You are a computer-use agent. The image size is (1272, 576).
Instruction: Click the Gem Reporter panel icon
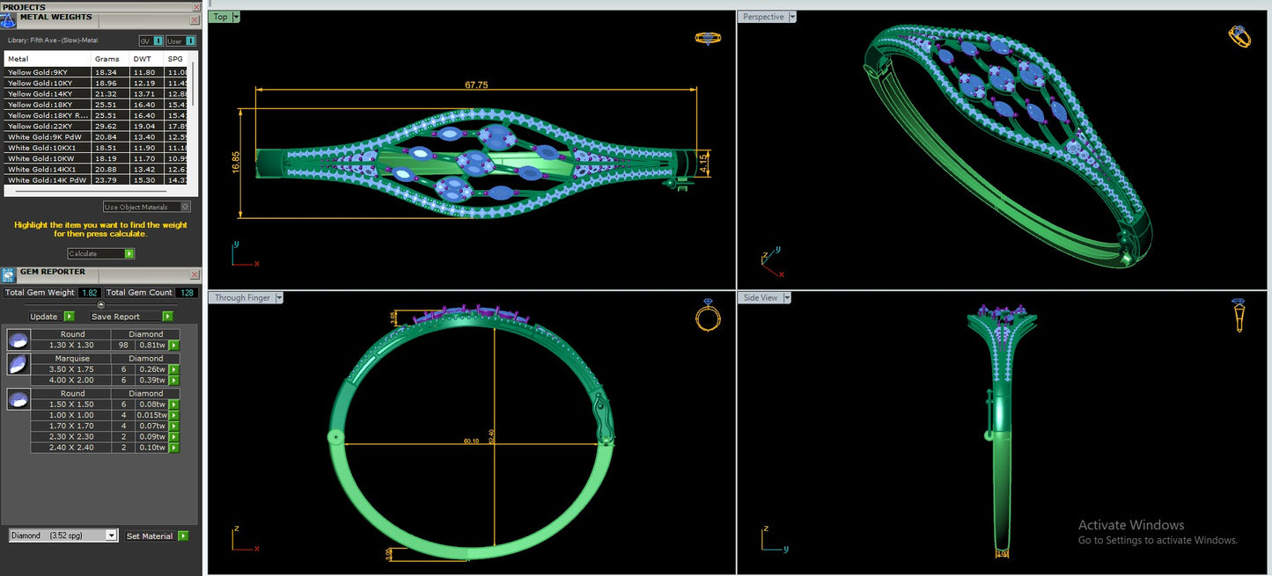8,274
